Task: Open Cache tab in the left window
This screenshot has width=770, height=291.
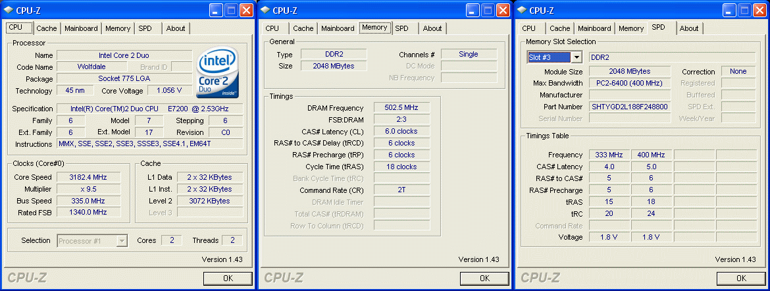Action: tap(47, 28)
